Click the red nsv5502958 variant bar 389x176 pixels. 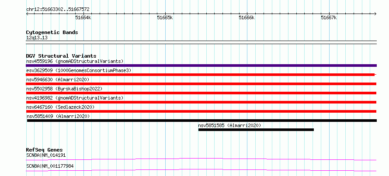(x=201, y=93)
